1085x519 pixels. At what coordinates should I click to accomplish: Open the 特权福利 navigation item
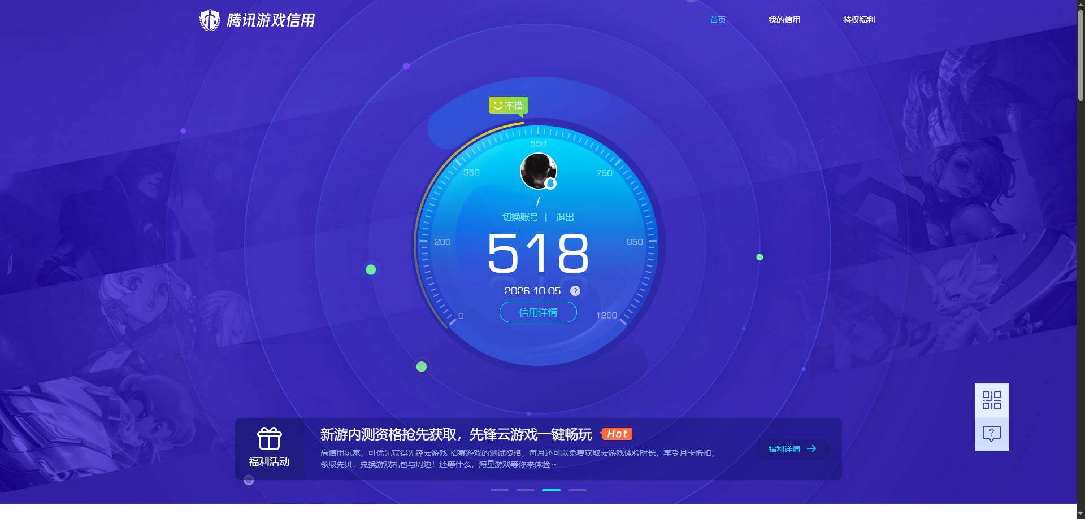click(x=859, y=20)
